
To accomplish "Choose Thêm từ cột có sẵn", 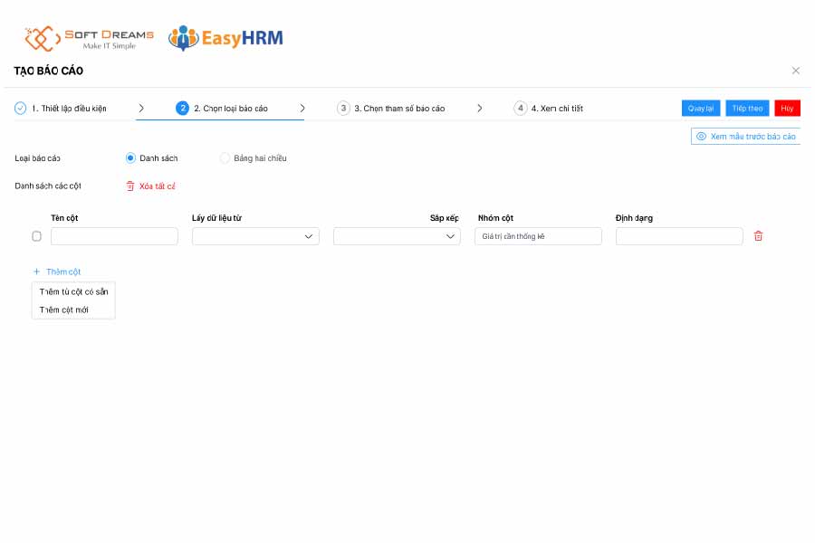I will (73, 291).
